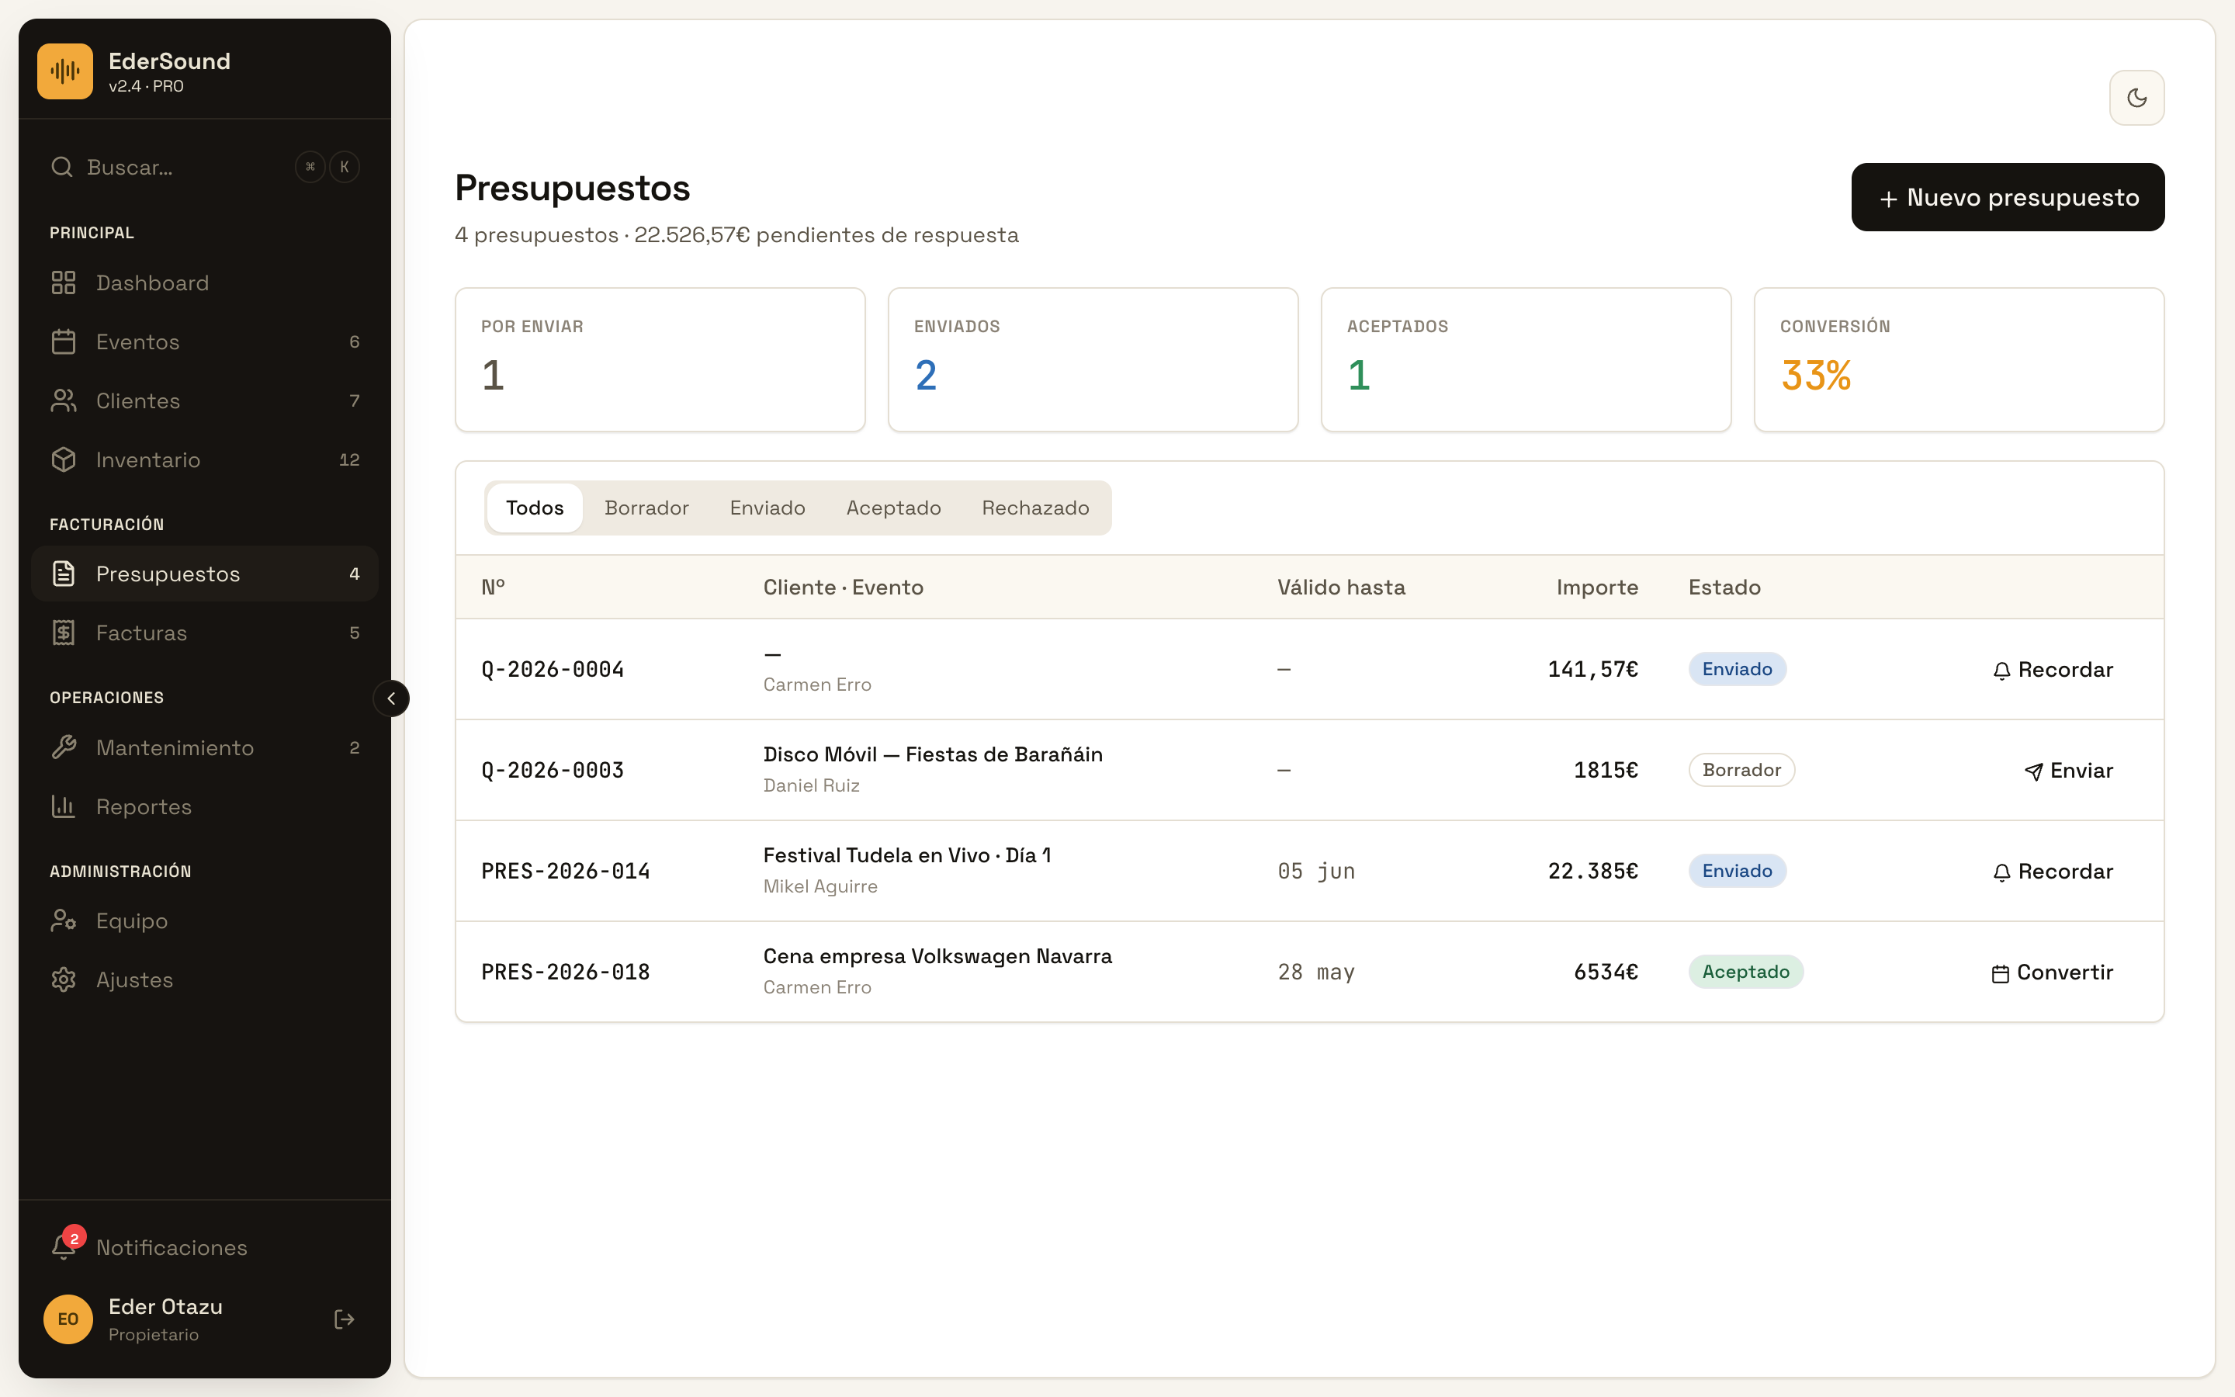Click the Cliente · Evento column header

pos(844,587)
